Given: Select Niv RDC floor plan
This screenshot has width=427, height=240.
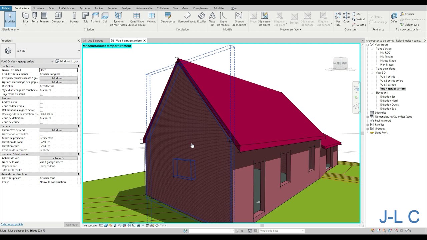Looking at the screenshot, I should pyautogui.click(x=385, y=53).
